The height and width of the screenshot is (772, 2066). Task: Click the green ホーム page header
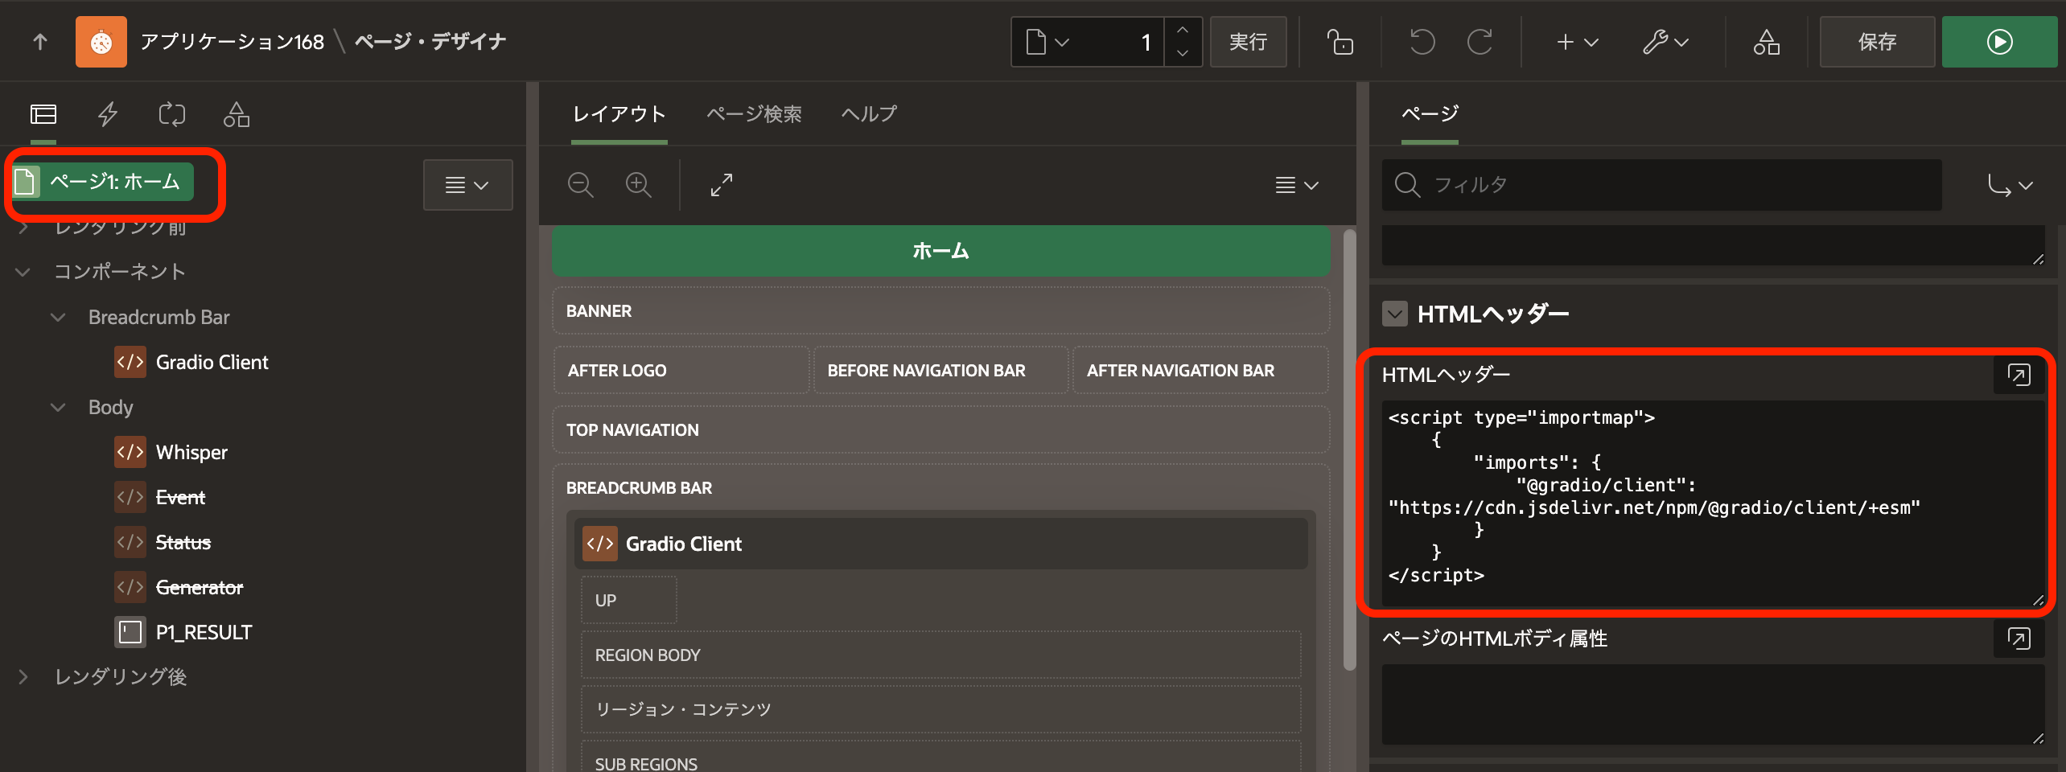[940, 251]
